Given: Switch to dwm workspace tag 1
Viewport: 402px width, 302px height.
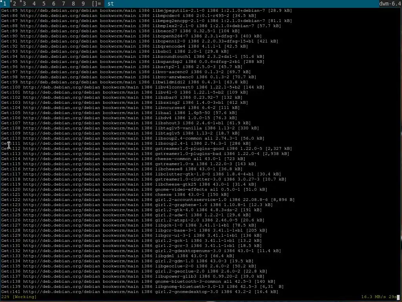Looking at the screenshot, I should pyautogui.click(x=4, y=4).
